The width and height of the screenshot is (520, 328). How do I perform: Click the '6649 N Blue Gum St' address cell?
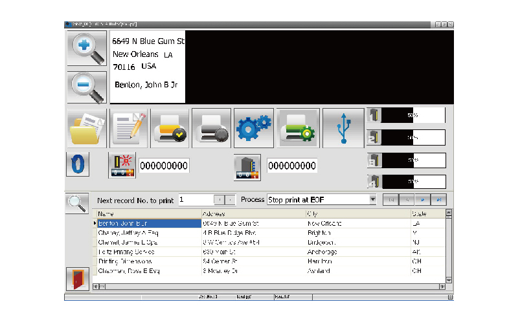[254, 223]
